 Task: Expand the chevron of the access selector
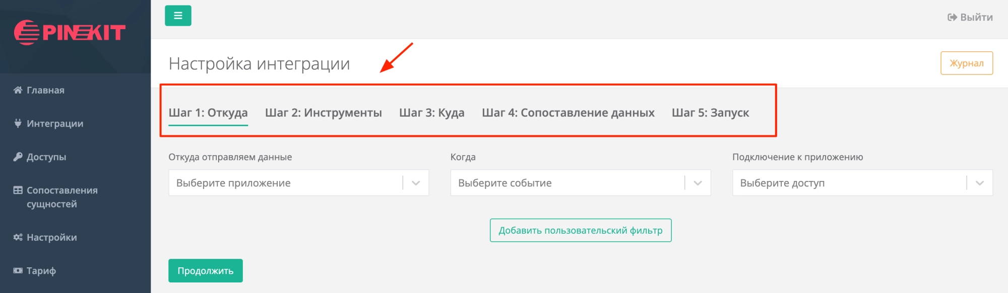click(980, 183)
